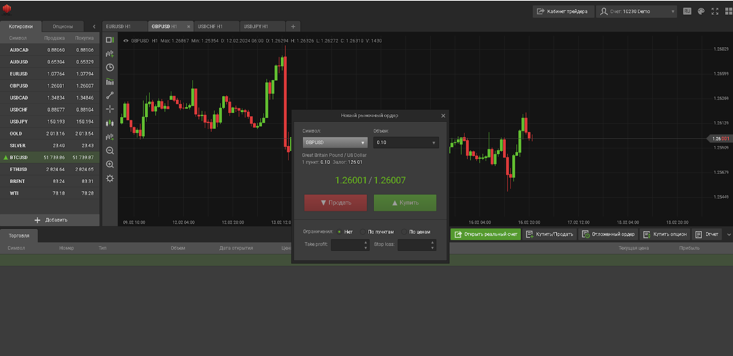Click the Купить опцион button

(665, 234)
